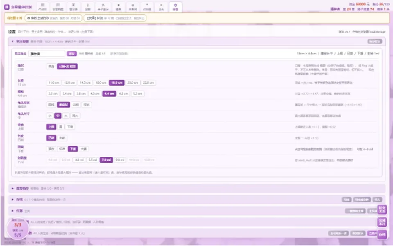This screenshot has height=246, width=393.
Task: Pick the 4.0 ml option
Action: 79,160
